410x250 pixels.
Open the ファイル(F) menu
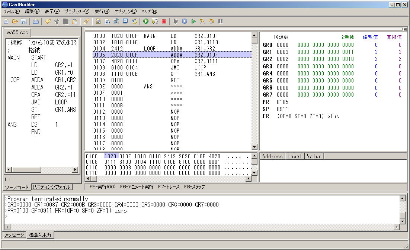point(12,12)
